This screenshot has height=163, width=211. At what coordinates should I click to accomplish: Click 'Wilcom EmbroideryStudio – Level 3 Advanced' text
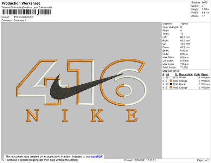[27, 7]
